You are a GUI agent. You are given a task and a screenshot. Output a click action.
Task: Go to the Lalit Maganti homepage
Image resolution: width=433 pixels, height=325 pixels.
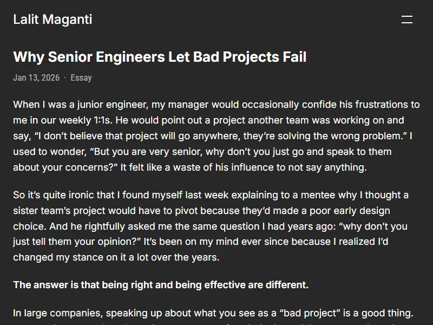point(53,19)
